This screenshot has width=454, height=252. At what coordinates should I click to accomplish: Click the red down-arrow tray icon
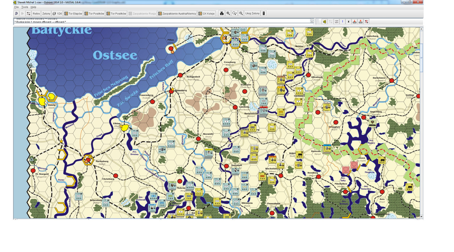(355, 22)
